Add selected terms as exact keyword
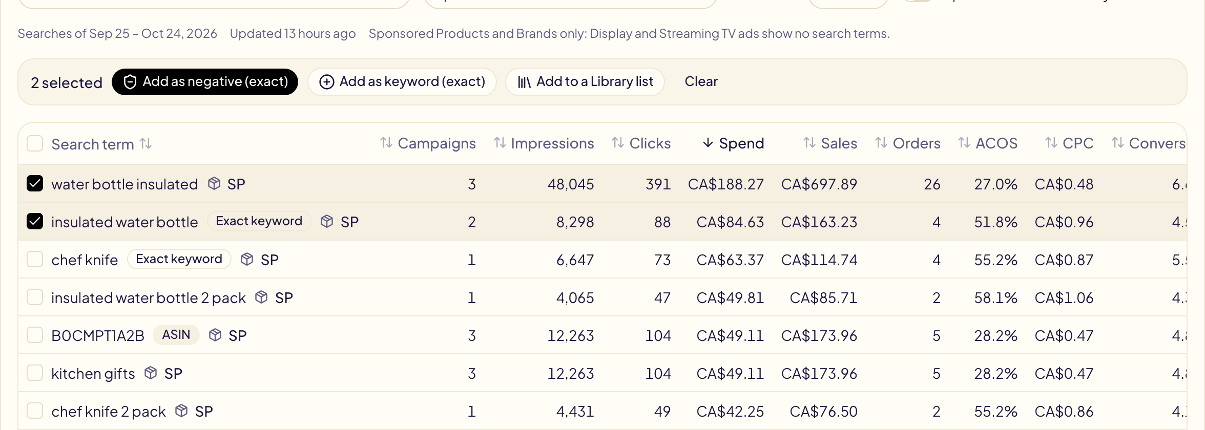This screenshot has width=1205, height=430. click(402, 82)
